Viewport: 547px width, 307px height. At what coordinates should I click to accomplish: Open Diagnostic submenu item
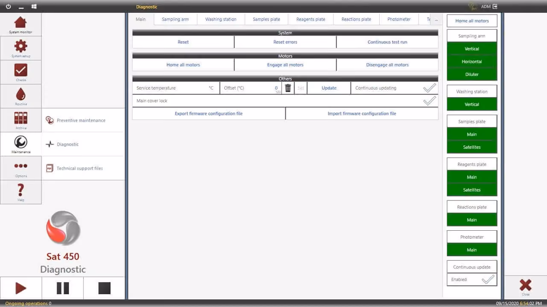[x=83, y=144]
